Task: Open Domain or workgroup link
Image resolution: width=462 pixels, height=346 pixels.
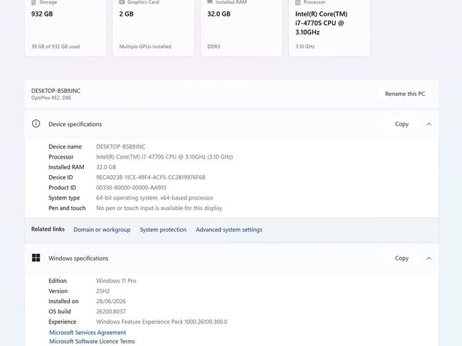Action: click(102, 229)
